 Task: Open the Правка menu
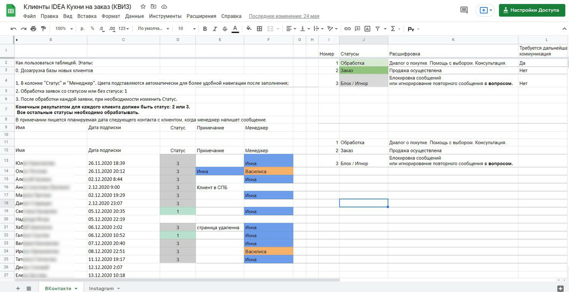(x=50, y=16)
